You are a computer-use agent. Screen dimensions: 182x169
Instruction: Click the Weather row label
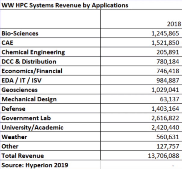(14, 137)
